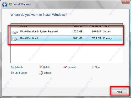The width and height of the screenshot is (131, 98).
Task: Proceed with the Next button
Action: tap(119, 92)
